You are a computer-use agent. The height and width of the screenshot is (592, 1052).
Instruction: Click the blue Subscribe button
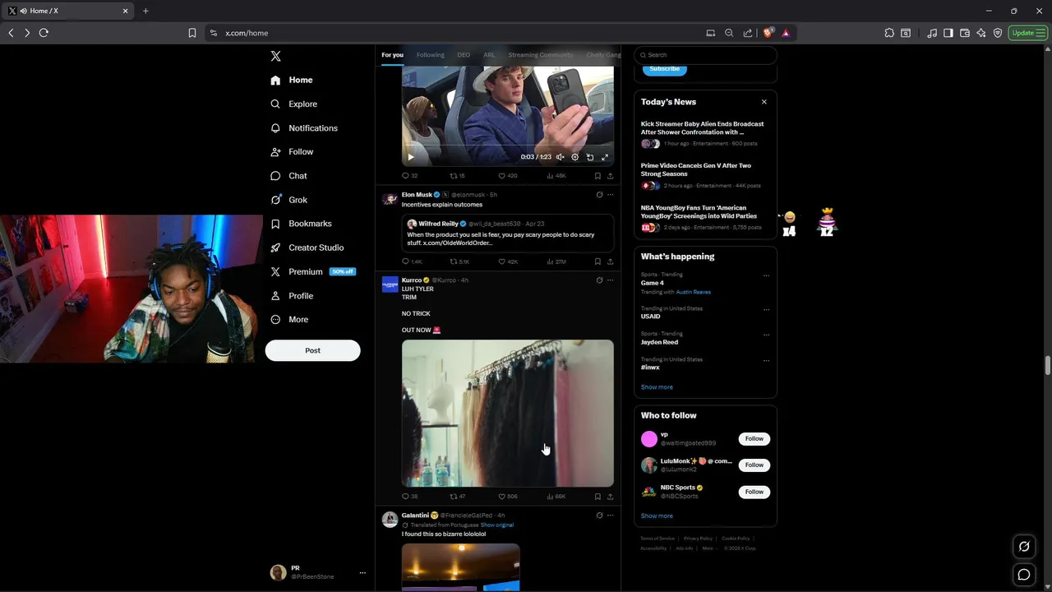(x=664, y=69)
